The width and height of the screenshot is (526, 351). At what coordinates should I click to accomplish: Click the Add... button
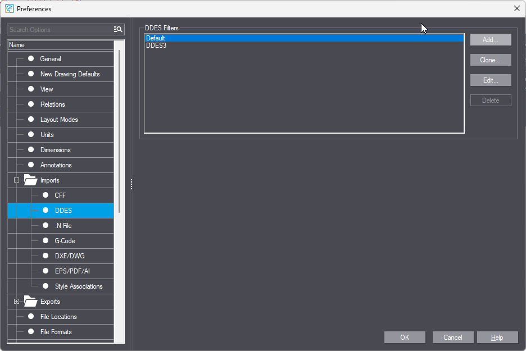click(491, 40)
